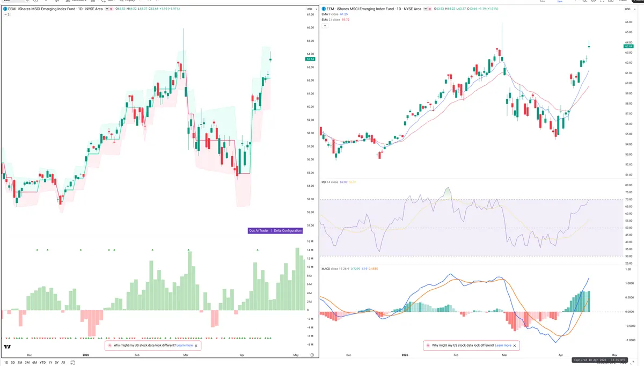Click notice icon beside right 'Why might my US stock data' text

[x=428, y=346]
